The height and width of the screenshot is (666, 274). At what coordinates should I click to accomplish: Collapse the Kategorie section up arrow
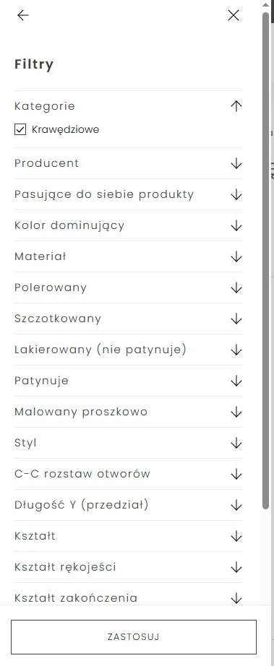coord(236,106)
